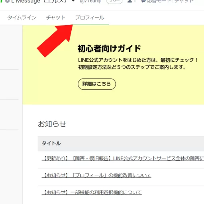The height and width of the screenshot is (204, 204).
Task: Click the 応答モード：チャット status text
Action: [170, 1]
